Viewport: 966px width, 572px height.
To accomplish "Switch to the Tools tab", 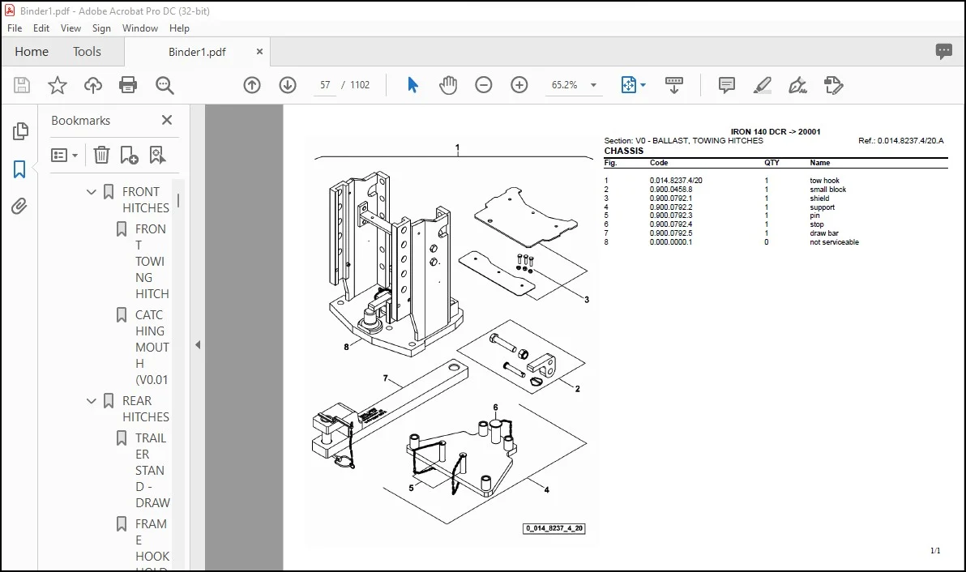I will tap(87, 52).
